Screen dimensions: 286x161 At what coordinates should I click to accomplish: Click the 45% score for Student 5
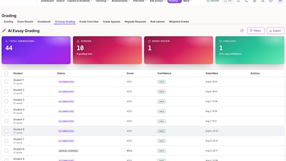129,121
